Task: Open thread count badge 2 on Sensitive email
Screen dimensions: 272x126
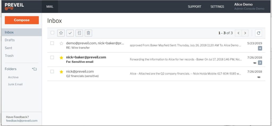Action: 260,63
